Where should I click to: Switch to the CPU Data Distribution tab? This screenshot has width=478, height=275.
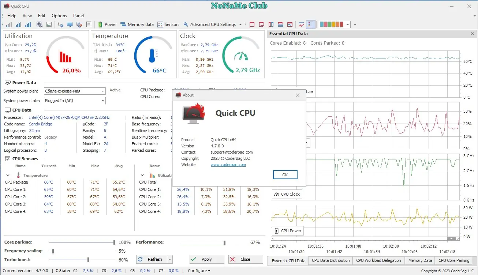tap(331, 261)
